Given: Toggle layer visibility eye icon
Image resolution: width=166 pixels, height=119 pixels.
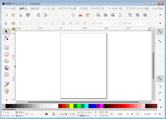Looking at the screenshot, I should (46, 114).
